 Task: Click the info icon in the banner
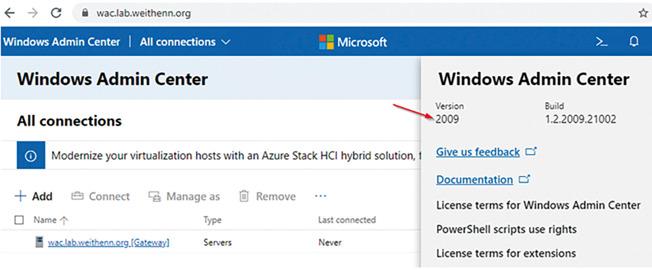[31, 155]
